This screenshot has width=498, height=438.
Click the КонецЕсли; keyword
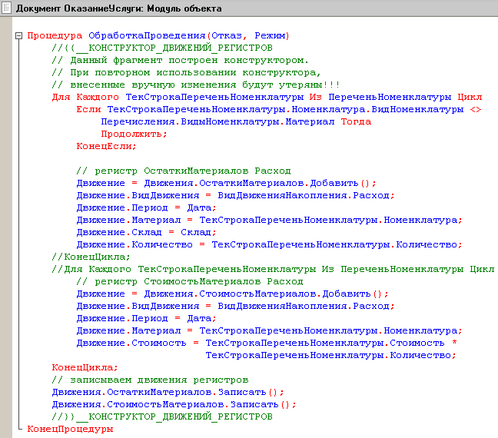click(x=106, y=147)
